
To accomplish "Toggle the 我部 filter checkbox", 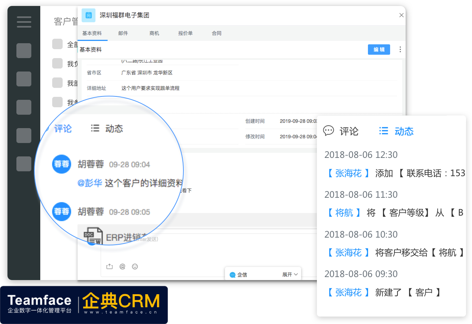I will click(57, 83).
